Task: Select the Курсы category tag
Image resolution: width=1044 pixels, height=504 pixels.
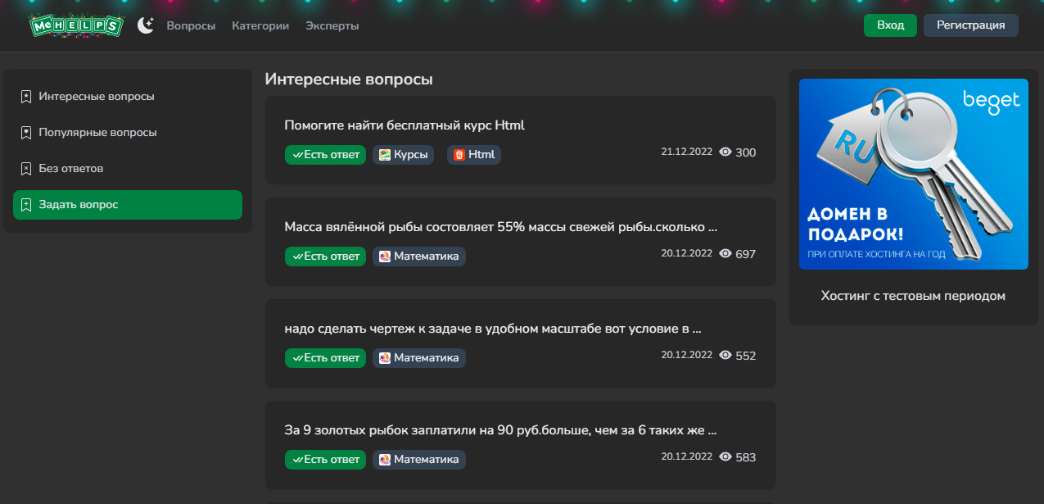Action: click(404, 155)
